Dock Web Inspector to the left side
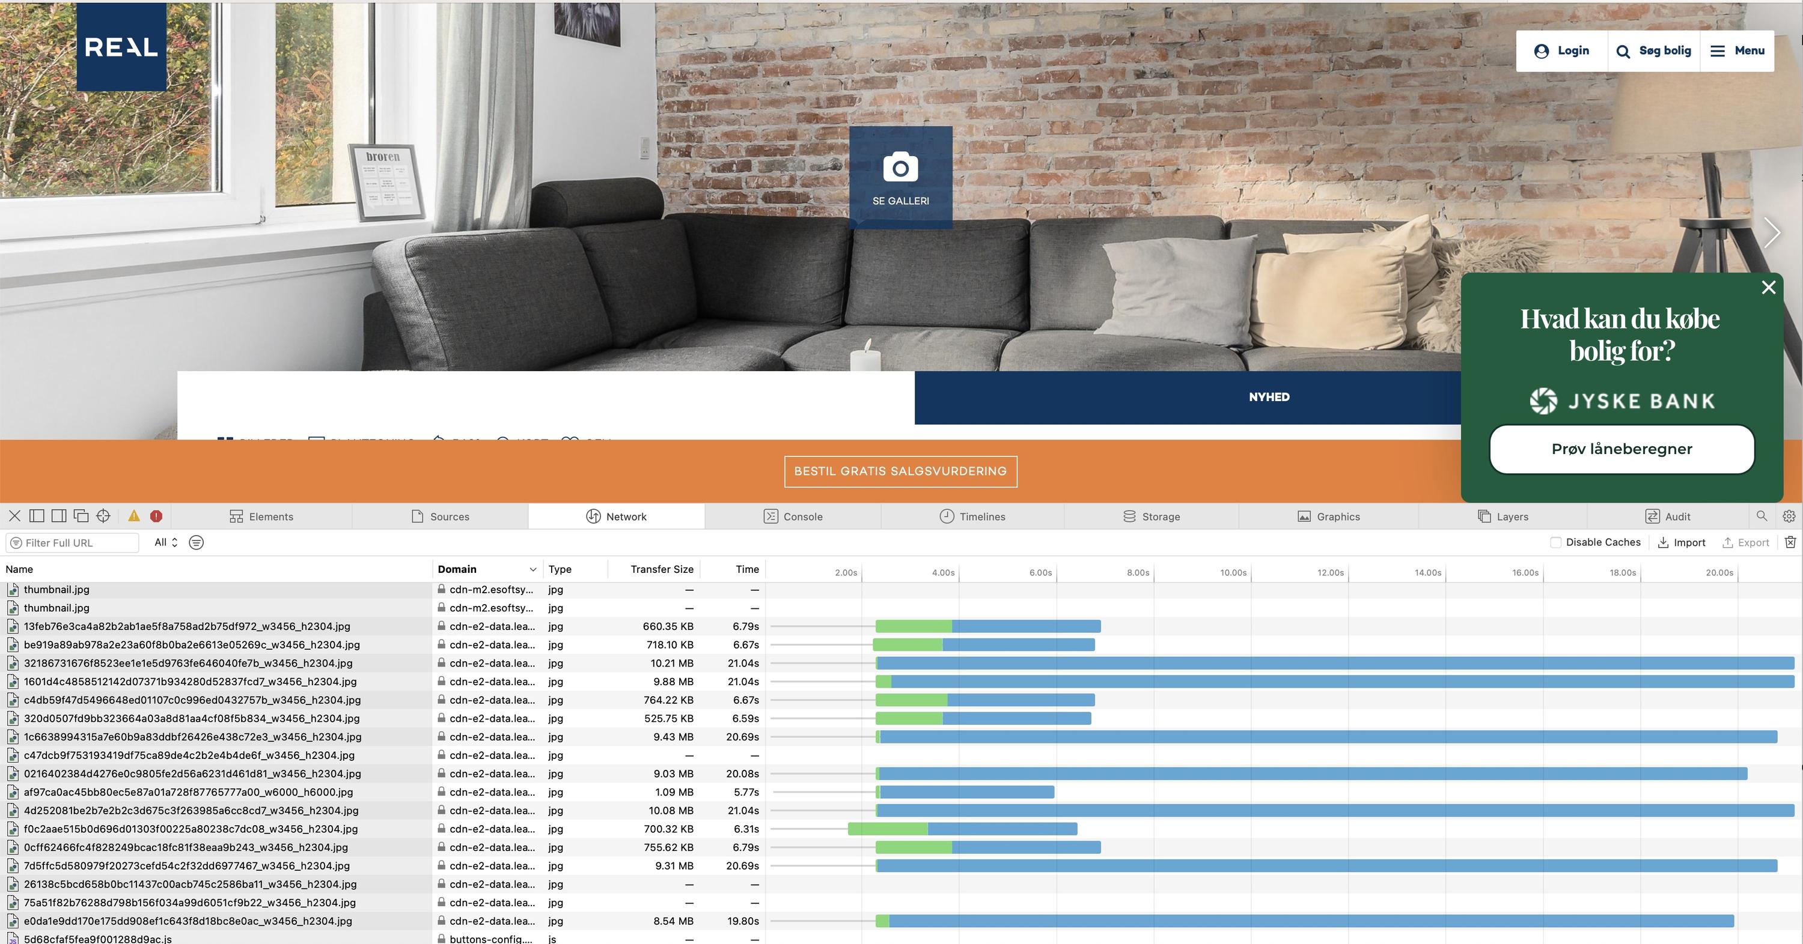Image resolution: width=1803 pixels, height=944 pixels. click(37, 516)
